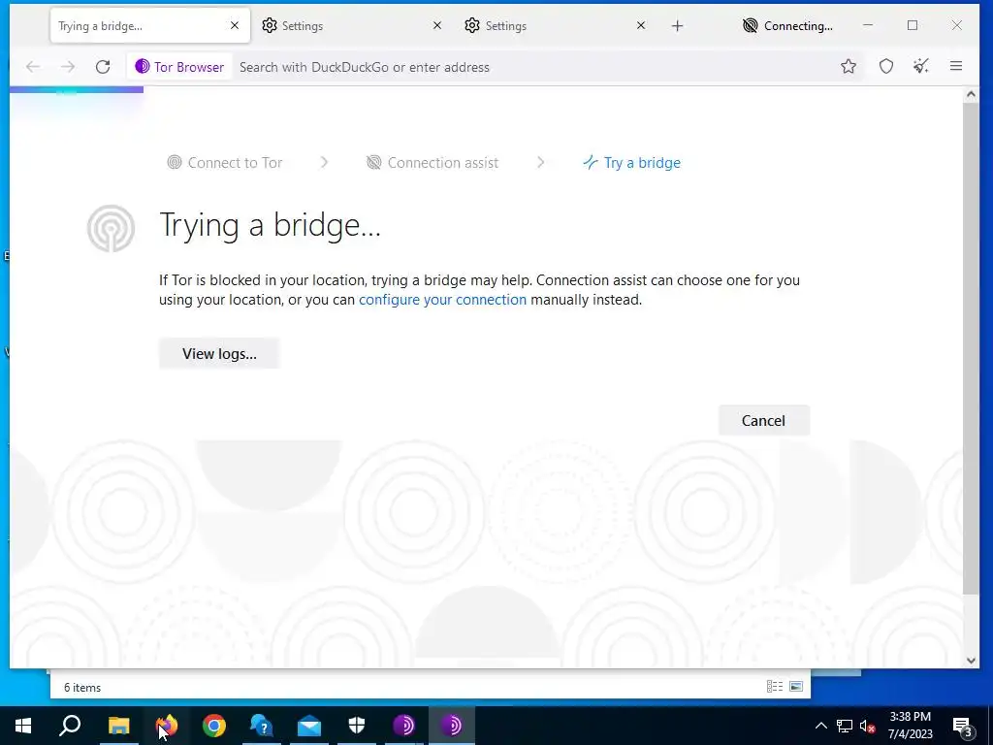This screenshot has height=745, width=993.
Task: Click the 'Connection assist' breadcrumb
Action: 432,163
